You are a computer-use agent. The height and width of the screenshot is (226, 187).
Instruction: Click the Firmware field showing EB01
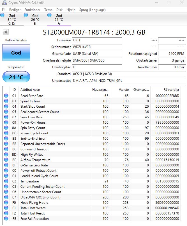tap(97, 40)
